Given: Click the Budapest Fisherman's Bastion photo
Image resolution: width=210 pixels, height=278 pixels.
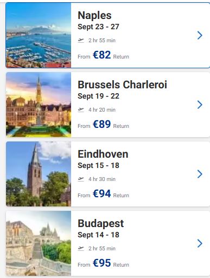Looking at the screenshot, I should (39, 243).
